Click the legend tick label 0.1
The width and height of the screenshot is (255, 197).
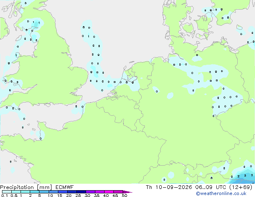tap(4, 195)
